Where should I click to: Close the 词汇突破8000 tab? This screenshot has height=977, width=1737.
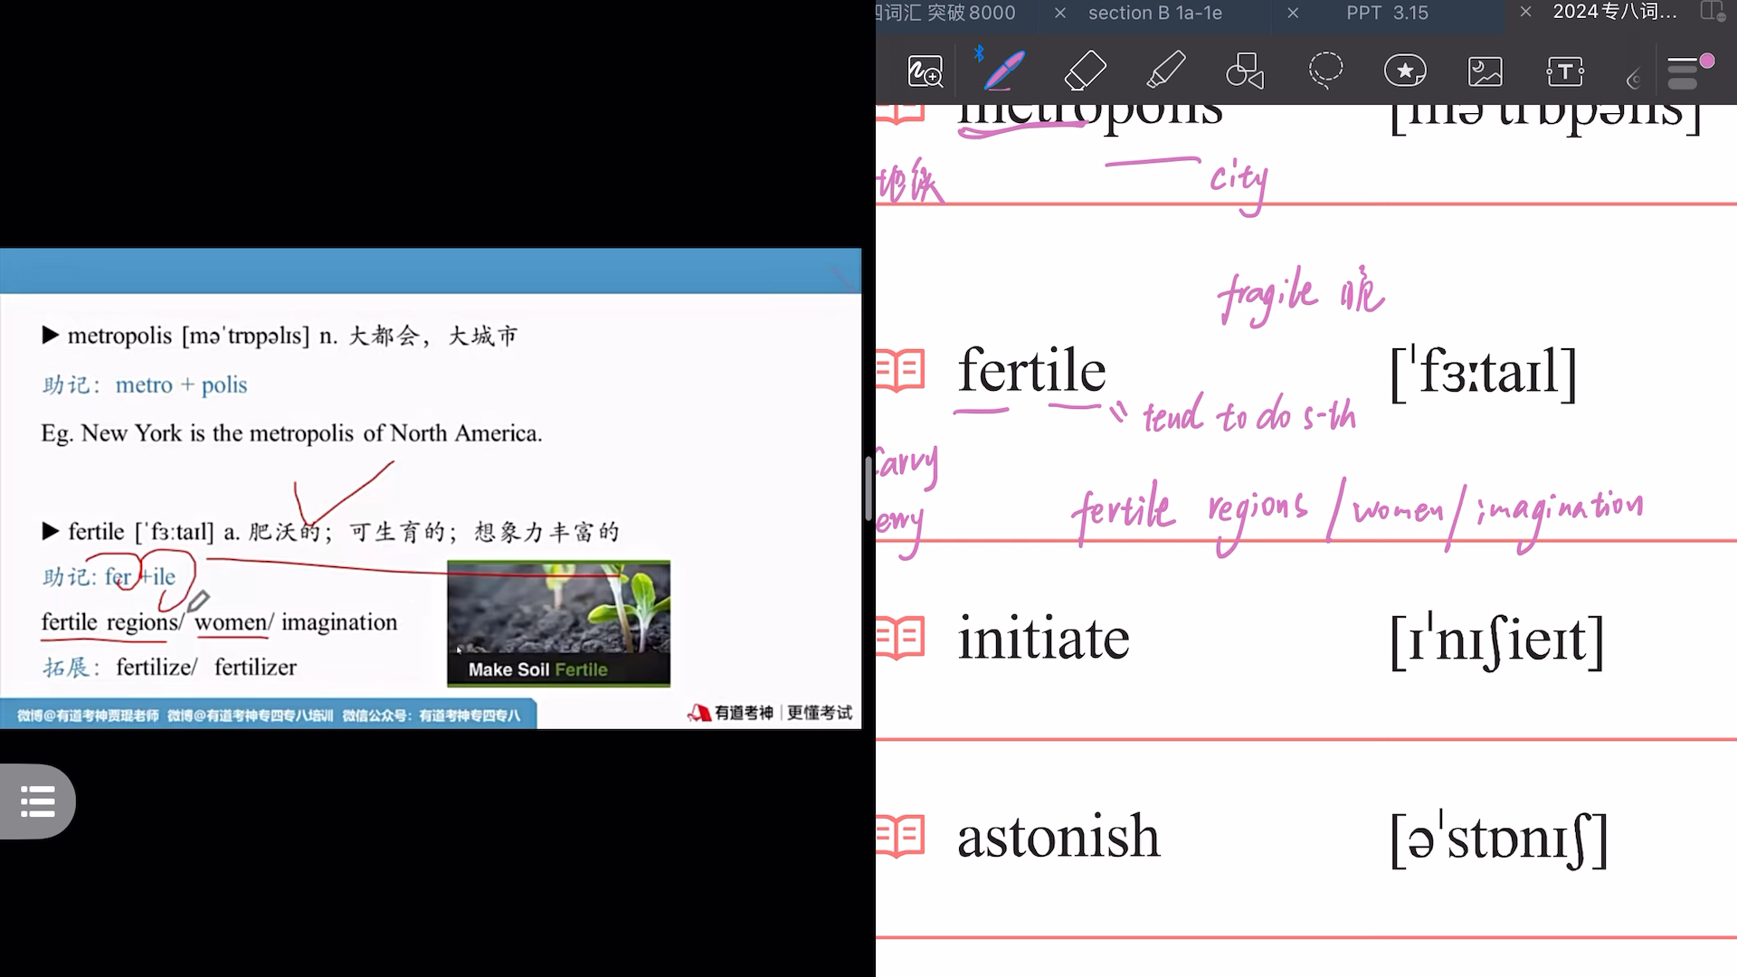[1060, 14]
